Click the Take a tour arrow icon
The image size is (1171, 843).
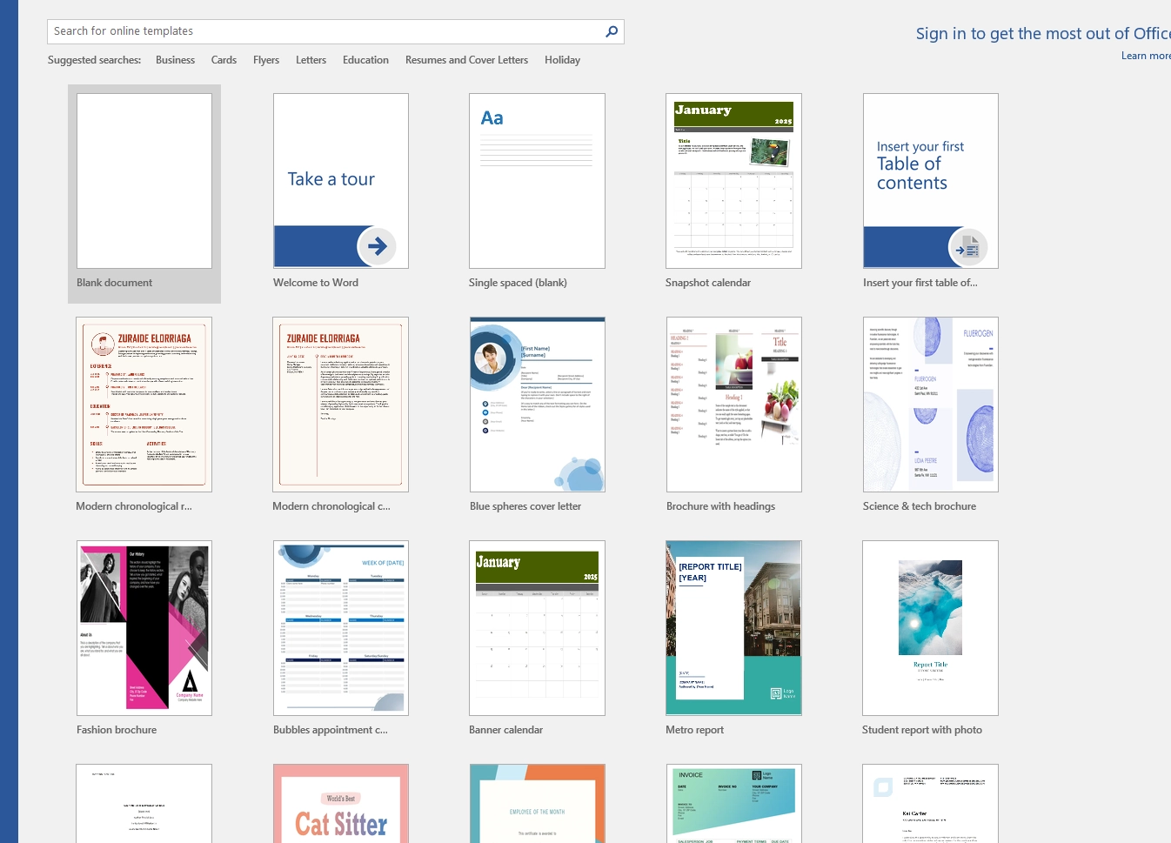click(x=377, y=246)
